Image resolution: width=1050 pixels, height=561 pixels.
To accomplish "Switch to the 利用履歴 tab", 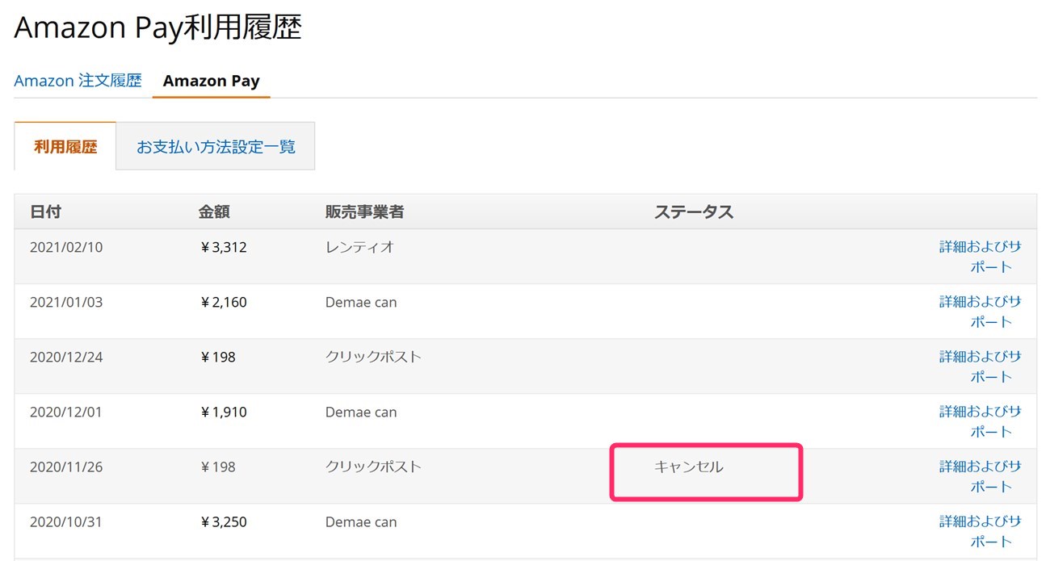I will [x=65, y=147].
